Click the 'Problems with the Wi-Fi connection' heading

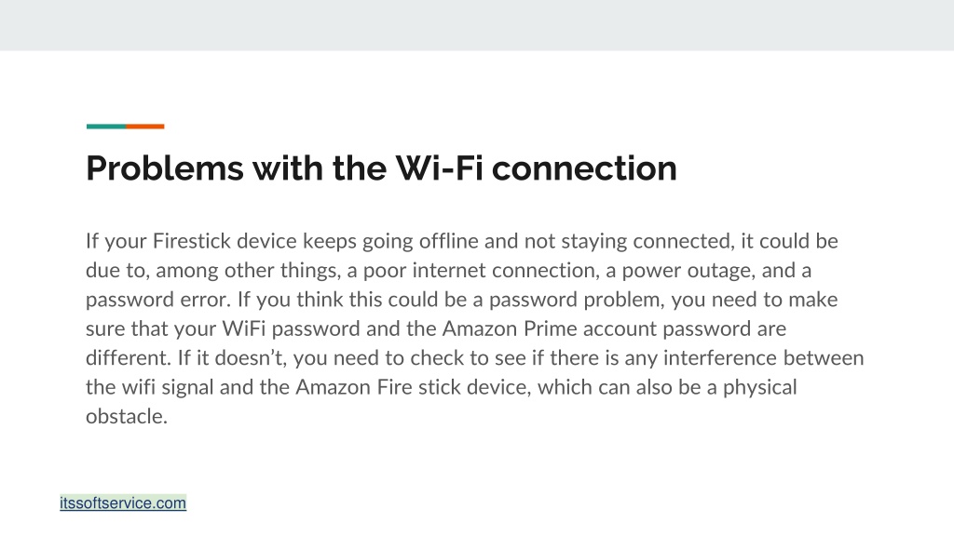(381, 168)
